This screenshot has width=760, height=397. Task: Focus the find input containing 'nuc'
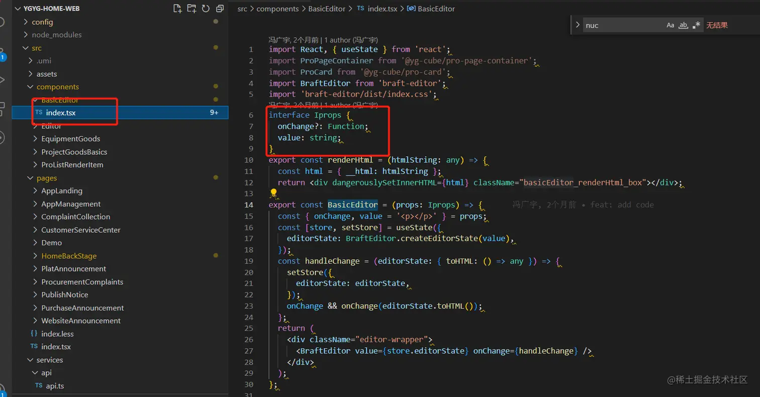point(623,25)
